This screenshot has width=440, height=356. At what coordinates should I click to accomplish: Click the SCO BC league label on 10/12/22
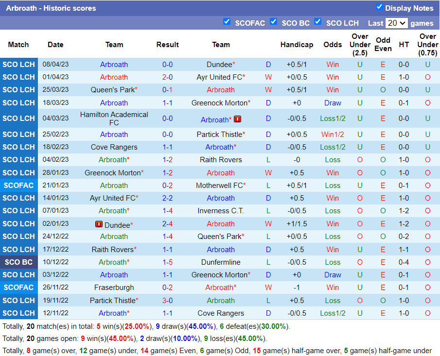18,262
